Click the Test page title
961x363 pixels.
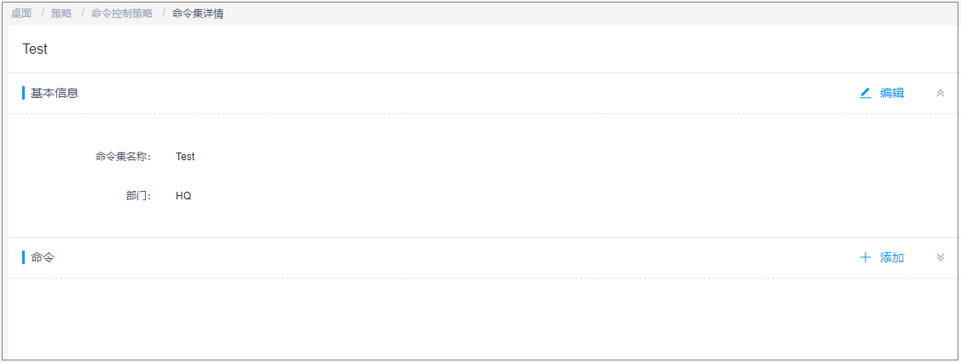click(35, 49)
